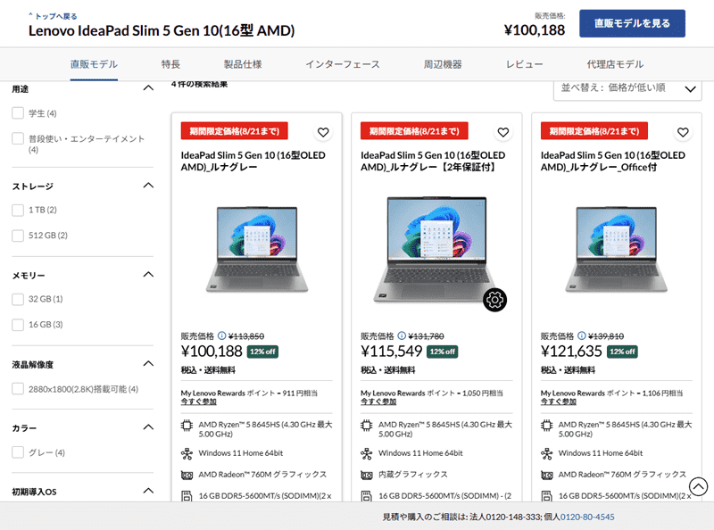This screenshot has height=530, width=714.
Task: Collapse the カラー filter section
Action: click(148, 427)
